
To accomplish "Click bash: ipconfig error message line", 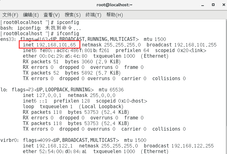I will pyautogui.click(x=41, y=28).
